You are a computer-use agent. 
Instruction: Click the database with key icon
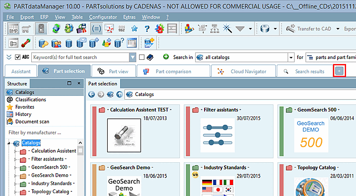click(43, 43)
